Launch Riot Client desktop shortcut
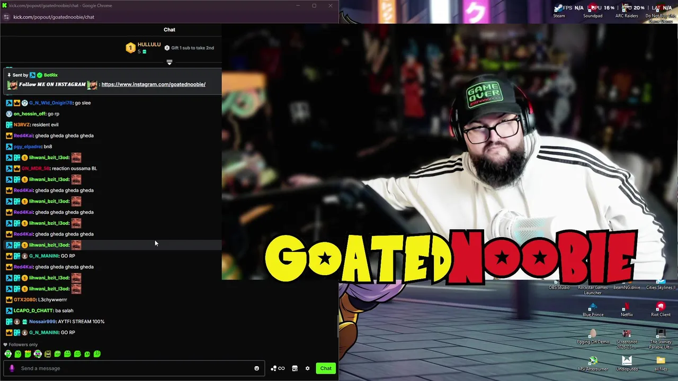This screenshot has height=381, width=678. click(x=661, y=310)
